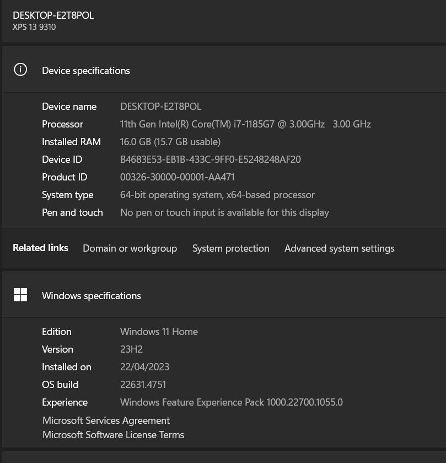Click the Windows logo icon
Image resolution: width=446 pixels, height=463 pixels.
[x=20, y=295]
